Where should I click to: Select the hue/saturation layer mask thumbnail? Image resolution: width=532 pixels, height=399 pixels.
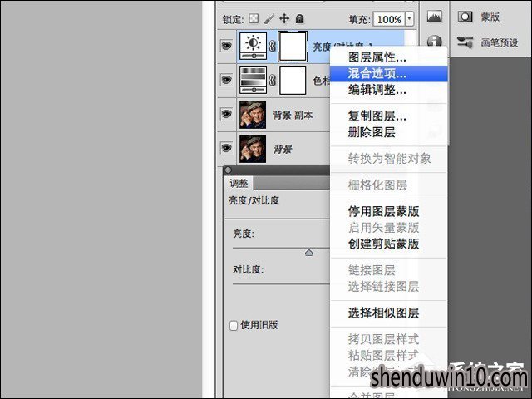pyautogui.click(x=293, y=81)
